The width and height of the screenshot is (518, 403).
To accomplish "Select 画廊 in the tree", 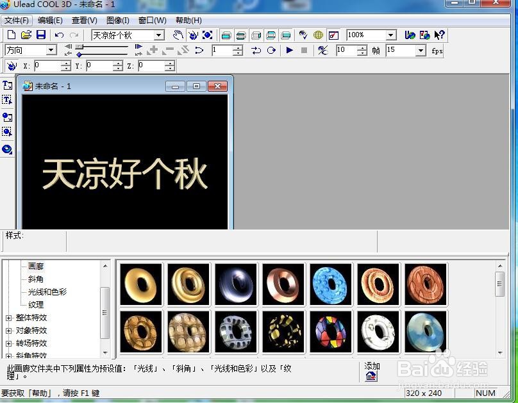I will [36, 267].
